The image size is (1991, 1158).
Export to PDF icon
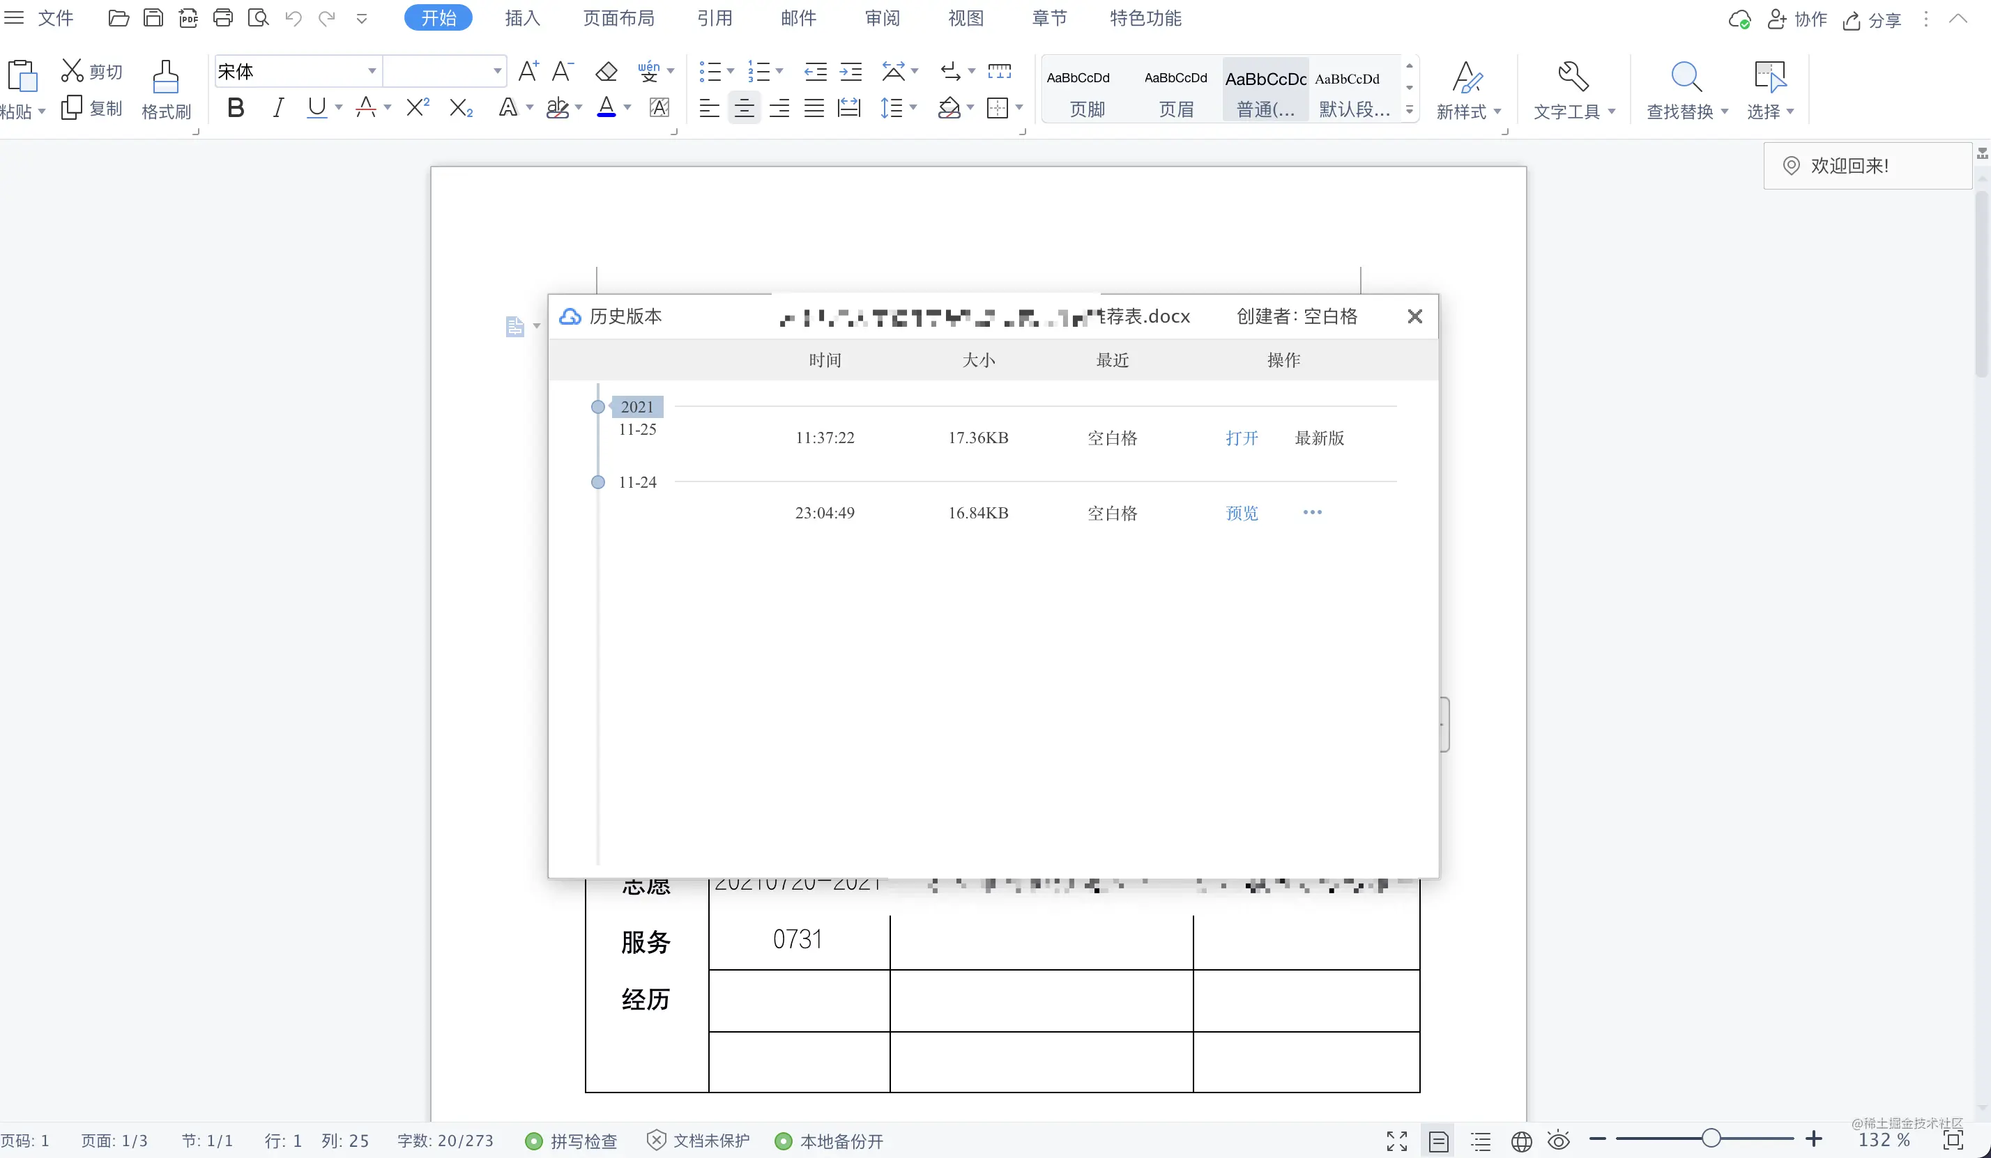pyautogui.click(x=188, y=18)
